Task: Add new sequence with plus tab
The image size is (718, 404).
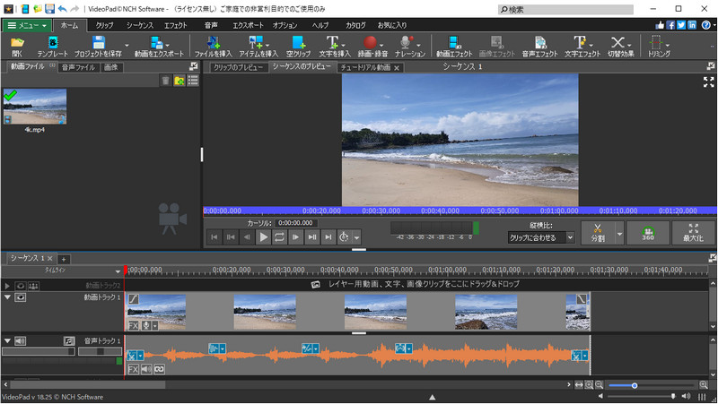Action: tap(64, 260)
